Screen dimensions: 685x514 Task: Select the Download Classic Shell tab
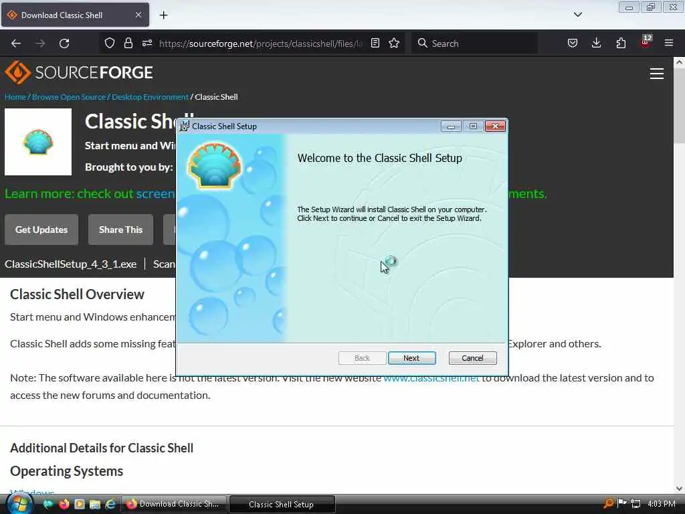pyautogui.click(x=75, y=15)
